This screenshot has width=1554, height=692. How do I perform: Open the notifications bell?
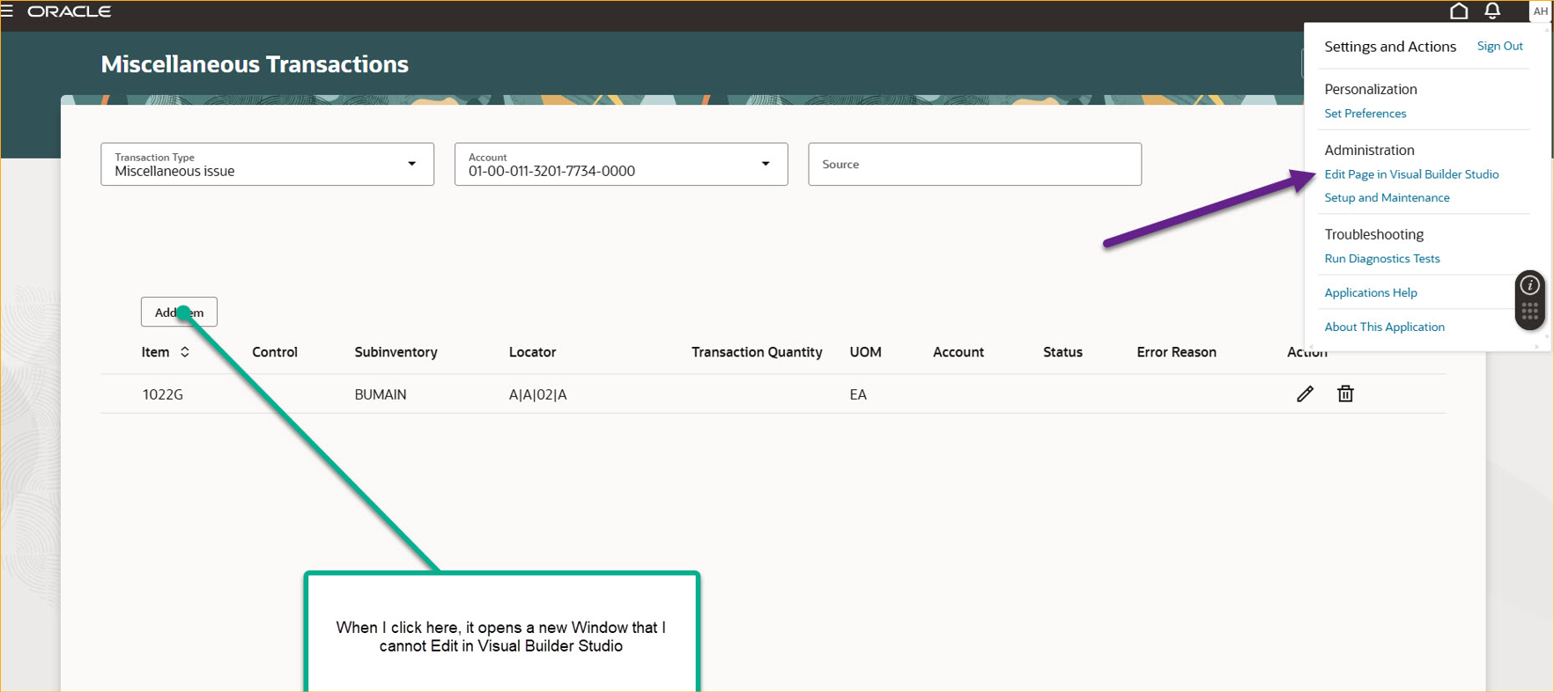click(x=1492, y=11)
